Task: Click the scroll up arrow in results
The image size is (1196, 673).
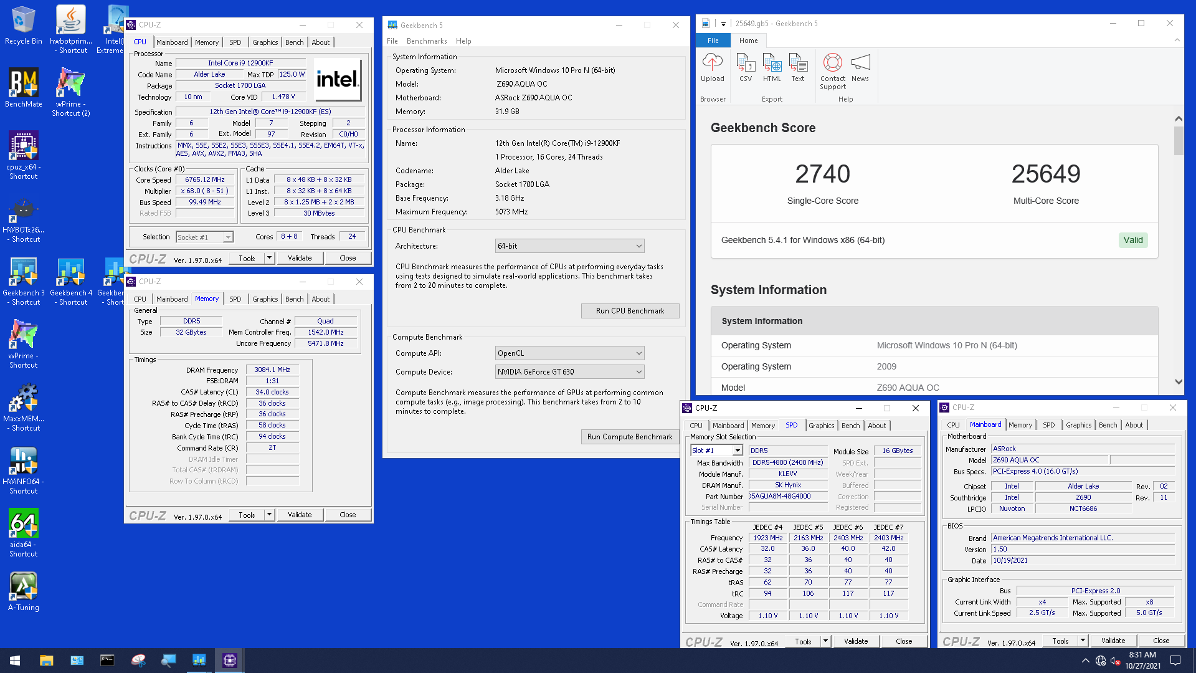Action: [1178, 118]
